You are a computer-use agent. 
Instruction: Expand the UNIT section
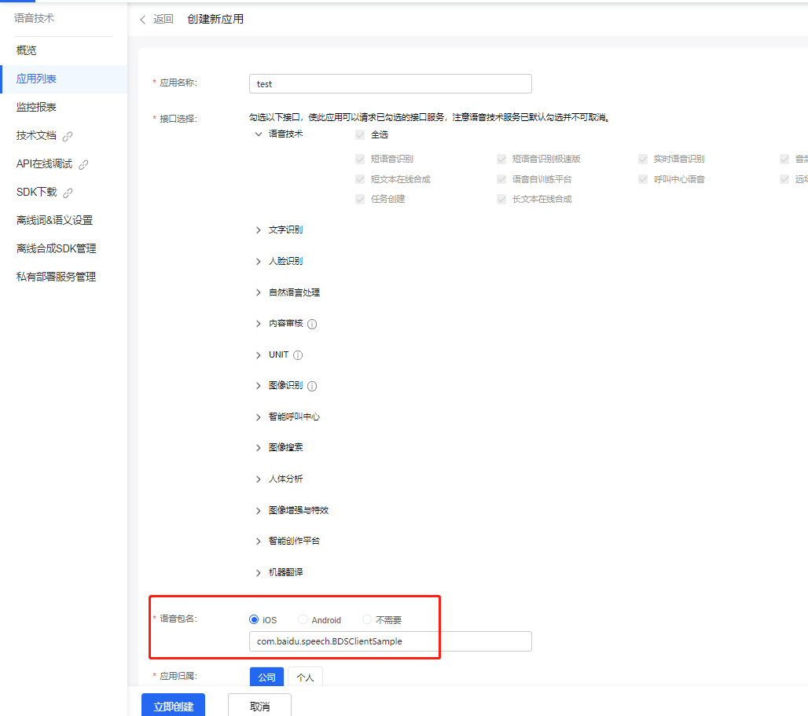tap(258, 355)
